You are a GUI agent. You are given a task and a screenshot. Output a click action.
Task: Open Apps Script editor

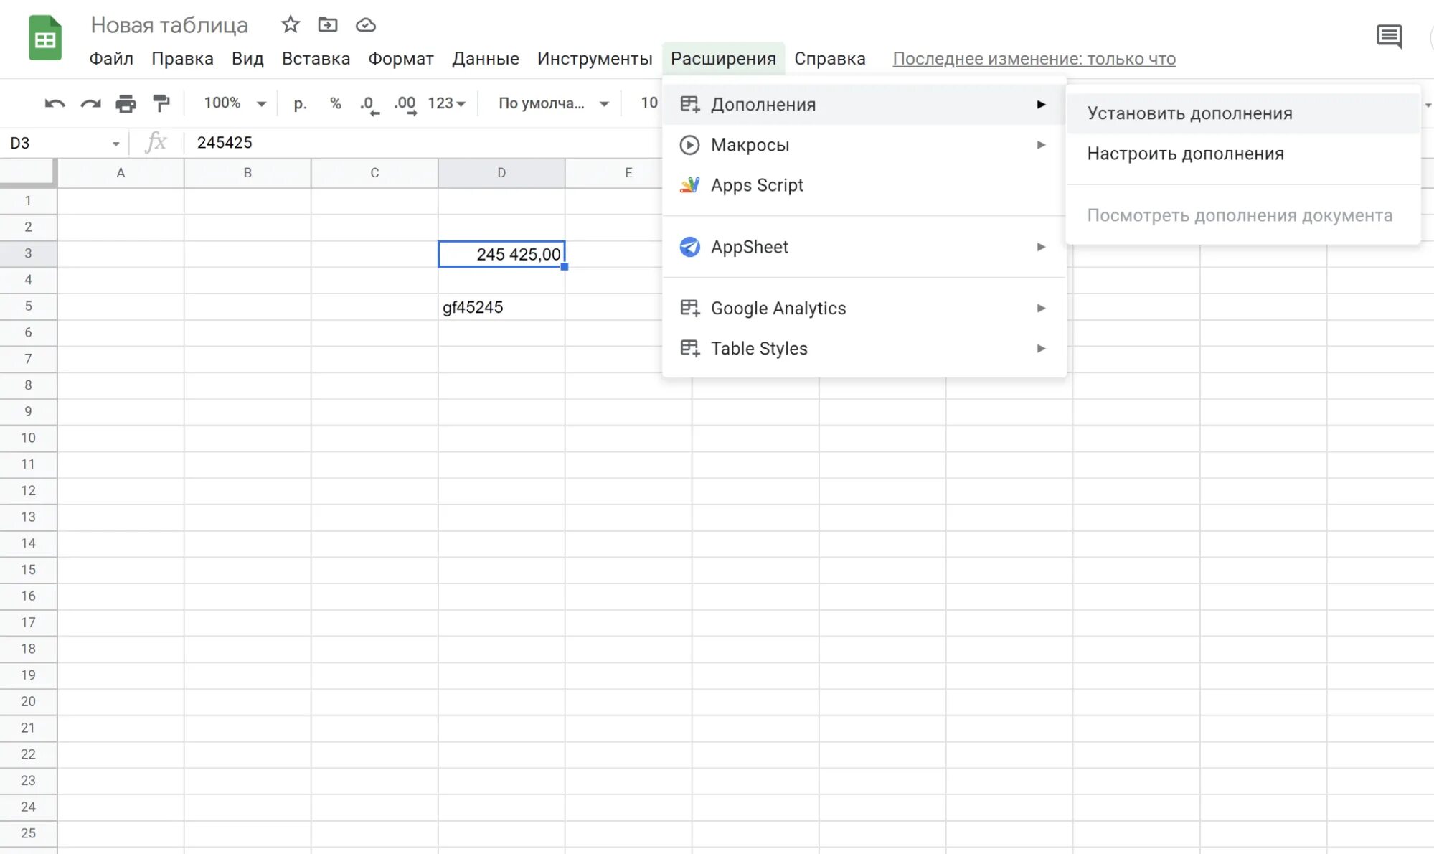click(x=757, y=184)
